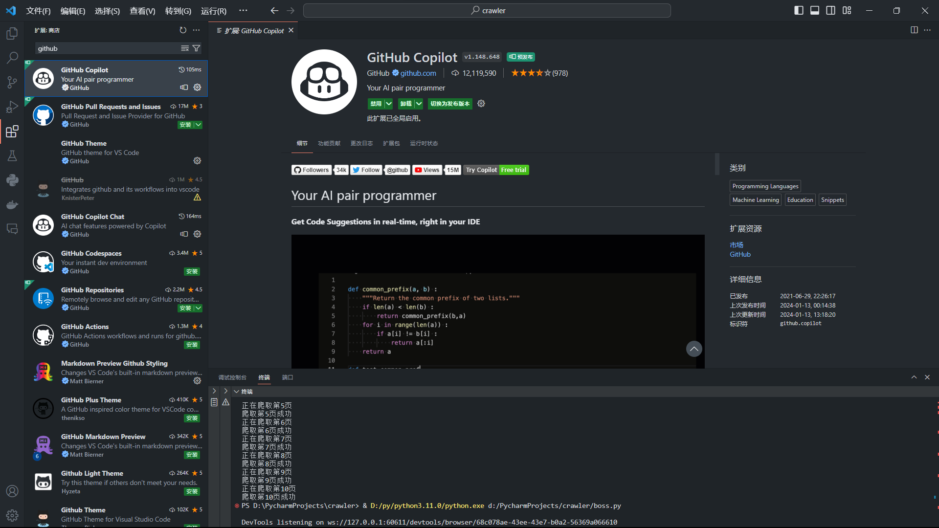This screenshot has height=528, width=939.
Task: Open the Python view in activity bar
Action: coord(12,180)
